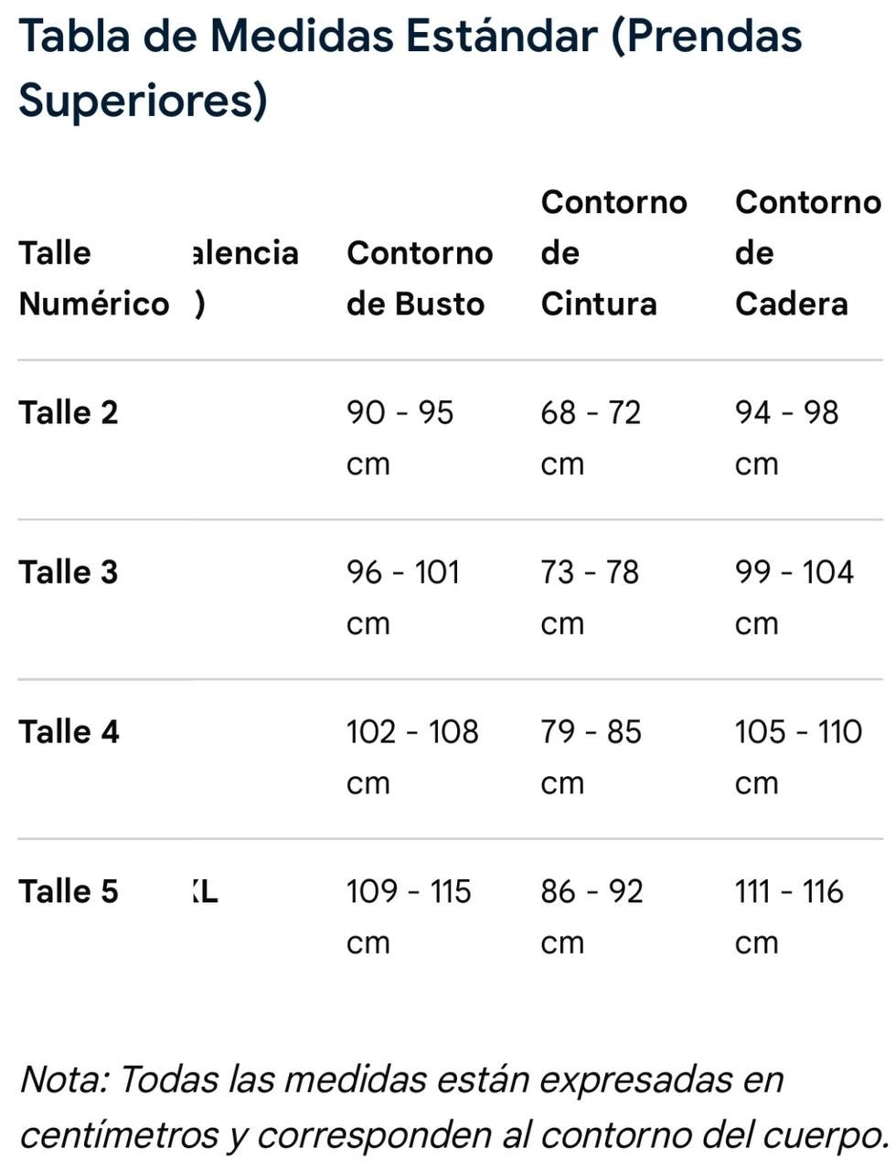
Task: Click the 99 - 104 cm hip cell
Action: [x=794, y=598]
